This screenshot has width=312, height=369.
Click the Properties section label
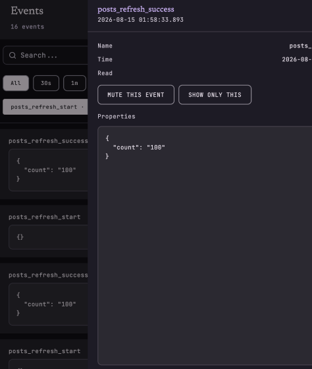[x=117, y=117]
